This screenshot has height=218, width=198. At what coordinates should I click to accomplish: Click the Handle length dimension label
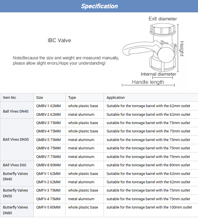click(148, 82)
